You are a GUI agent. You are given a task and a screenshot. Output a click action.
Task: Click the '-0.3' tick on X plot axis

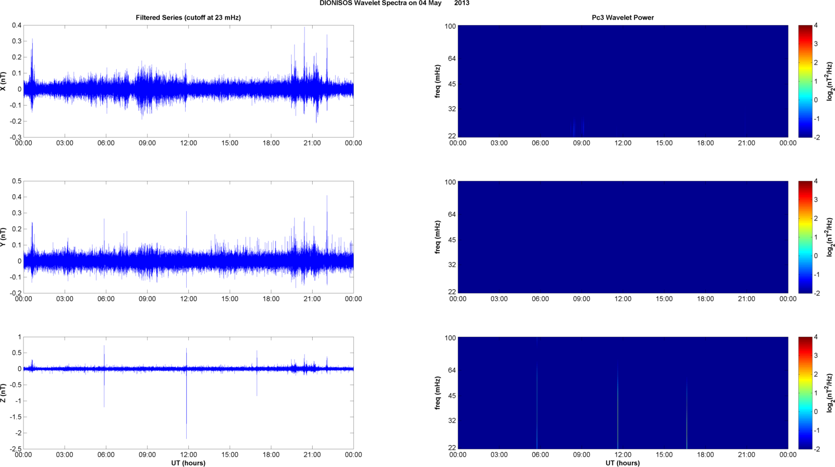point(15,137)
